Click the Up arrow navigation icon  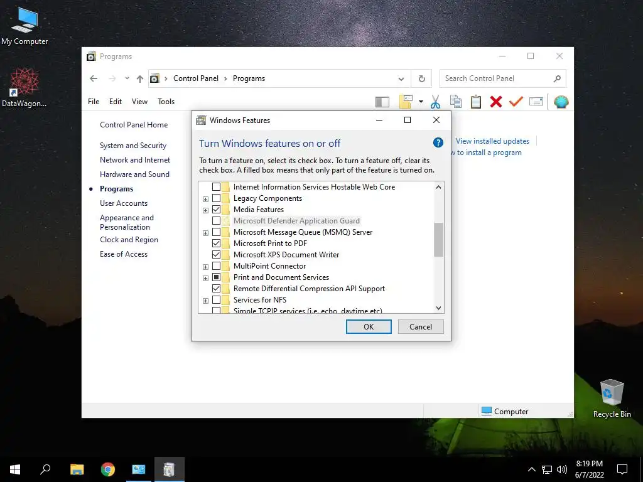140,78
